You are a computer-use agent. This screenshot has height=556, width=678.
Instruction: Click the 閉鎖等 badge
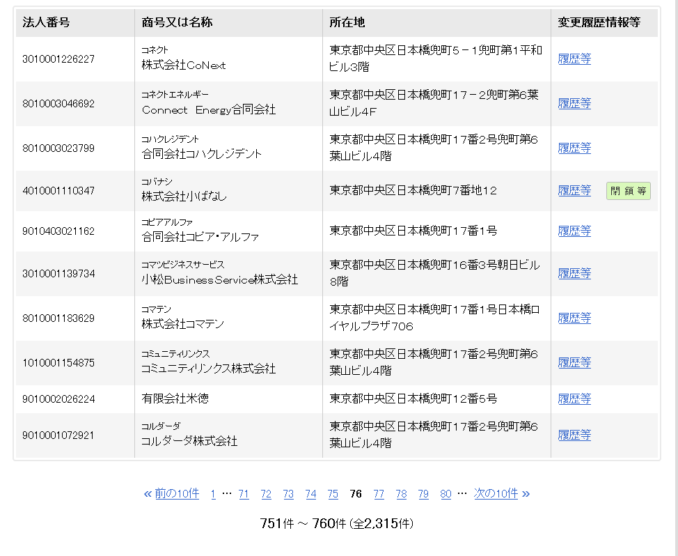[628, 191]
